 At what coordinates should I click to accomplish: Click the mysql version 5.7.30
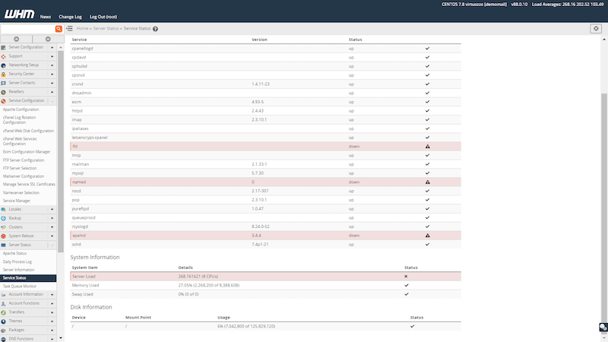point(258,173)
